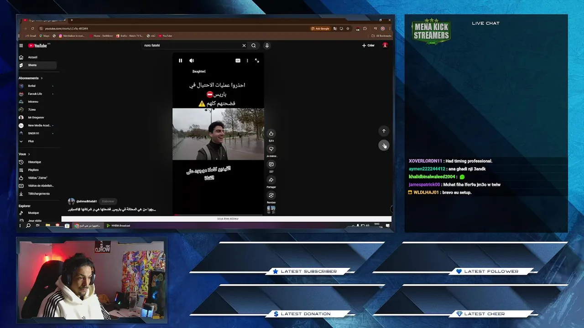Bookmark this page with star icon
584x328 pixels.
(x=348, y=28)
